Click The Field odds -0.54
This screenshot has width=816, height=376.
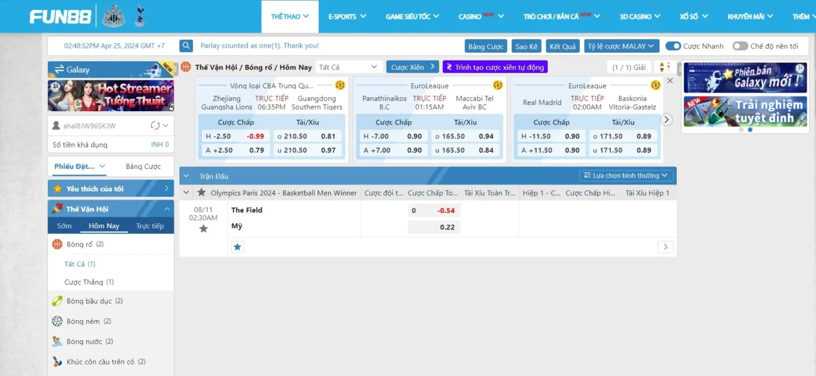[434, 211]
